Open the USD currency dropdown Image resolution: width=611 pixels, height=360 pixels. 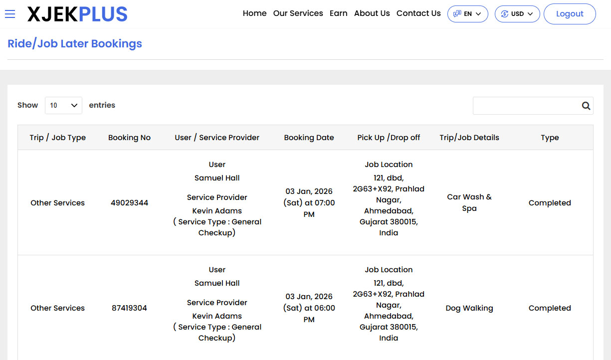[517, 13]
